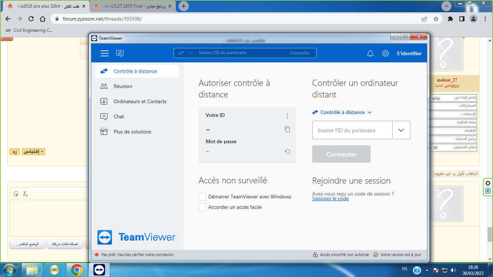Open the Chrome three-dot menu

pyautogui.click(x=485, y=19)
